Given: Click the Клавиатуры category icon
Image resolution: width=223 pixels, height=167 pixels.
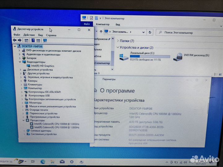Looking at the screenshot, I should (x=25, y=84).
